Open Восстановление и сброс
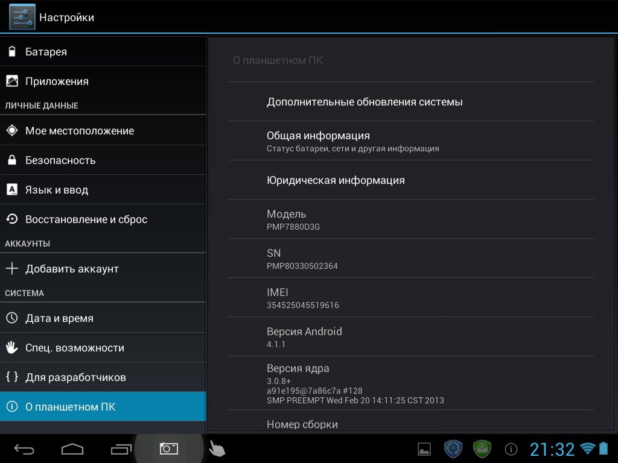 tap(103, 219)
